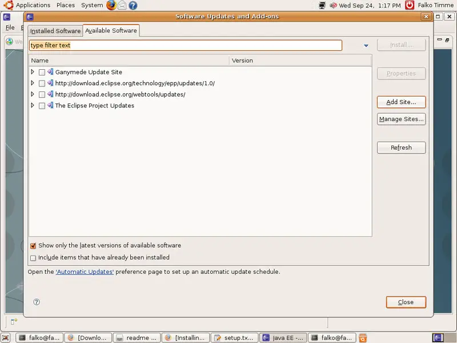Select the Ganymede Update Site row text
This screenshot has height=343, width=457.
click(x=89, y=72)
